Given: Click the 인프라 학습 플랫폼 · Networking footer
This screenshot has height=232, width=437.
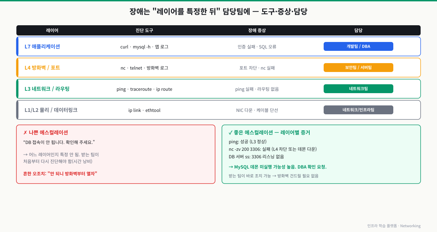Looking at the screenshot, I should pos(394,226).
